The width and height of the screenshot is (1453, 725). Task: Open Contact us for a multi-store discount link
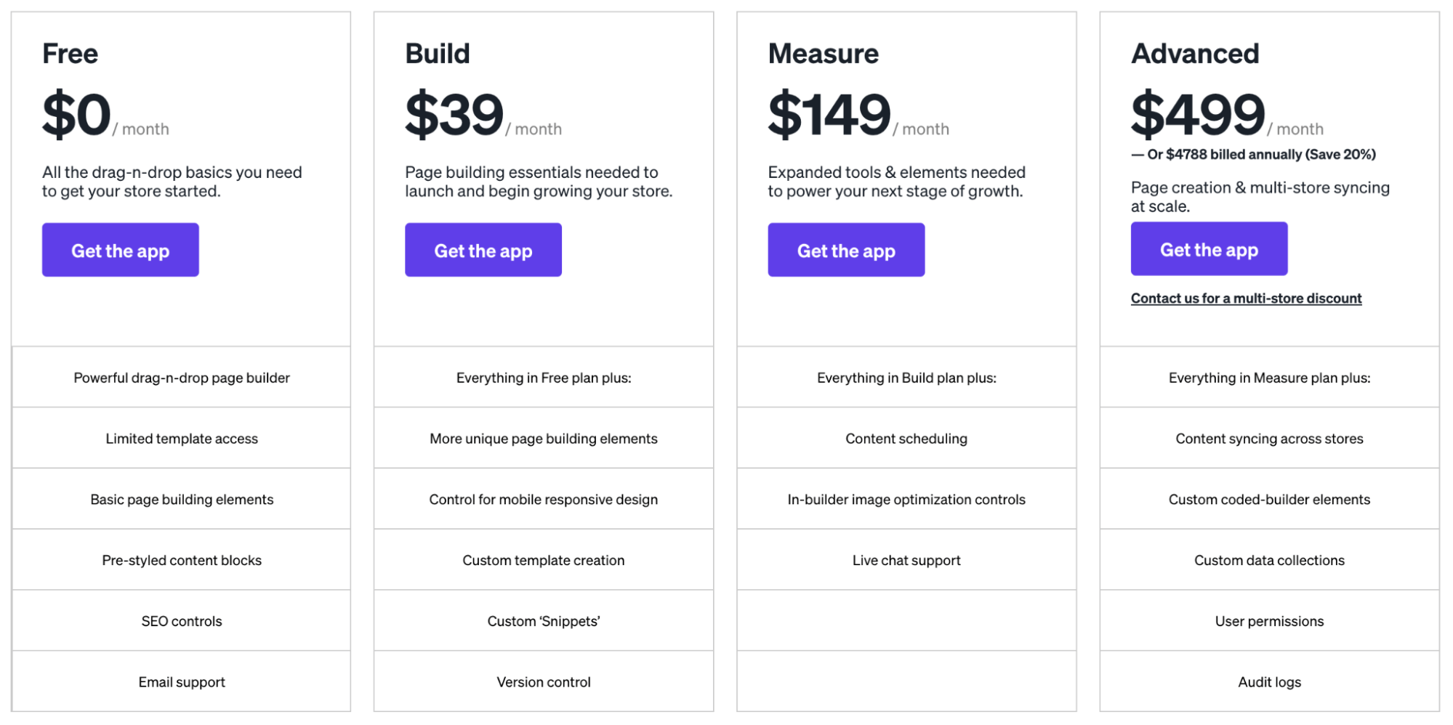pos(1246,299)
